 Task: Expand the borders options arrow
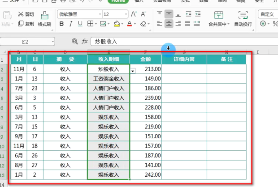pos(96,24)
